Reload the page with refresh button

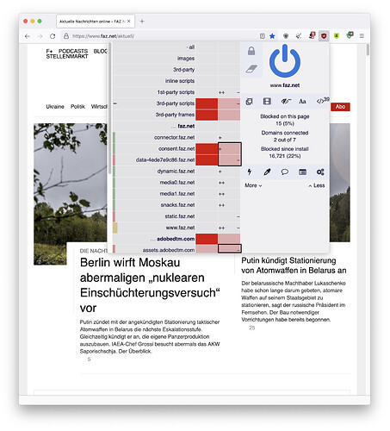coord(53,36)
